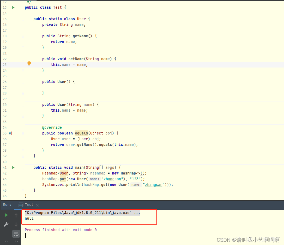Collapse the setName method via fold arrow

point(22,59)
